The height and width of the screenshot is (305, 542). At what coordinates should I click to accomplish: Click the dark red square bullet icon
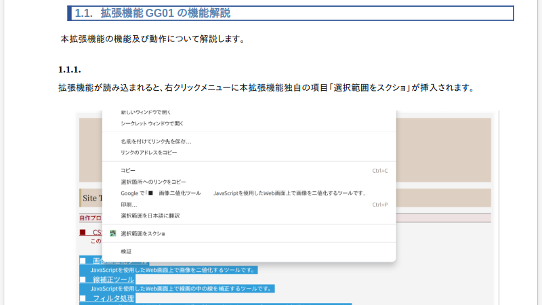83,232
